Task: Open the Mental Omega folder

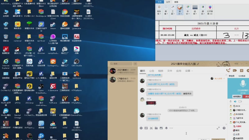Action: [x=17, y=114]
